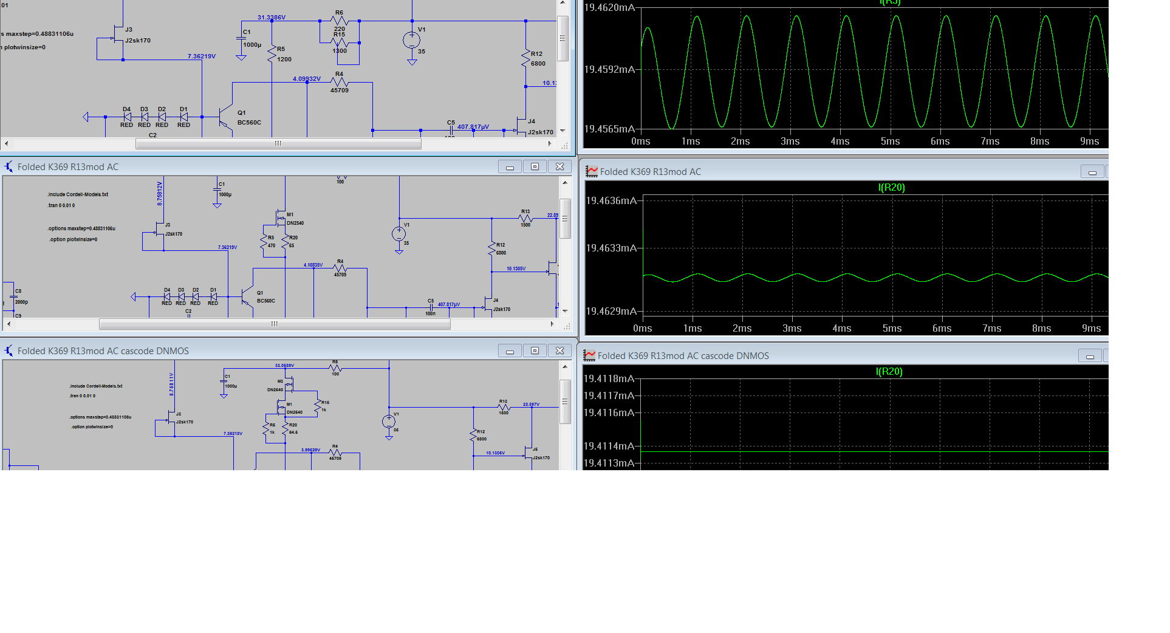The image size is (1170, 633).
Task: Click the R13mod AC schematic vertical scroll down arrow
Action: [565, 311]
